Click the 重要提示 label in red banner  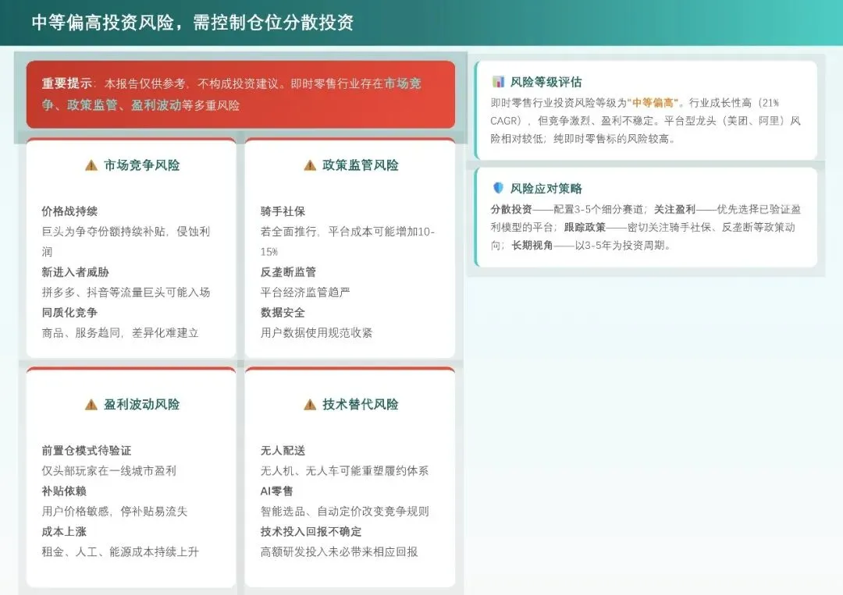pyautogui.click(x=66, y=83)
